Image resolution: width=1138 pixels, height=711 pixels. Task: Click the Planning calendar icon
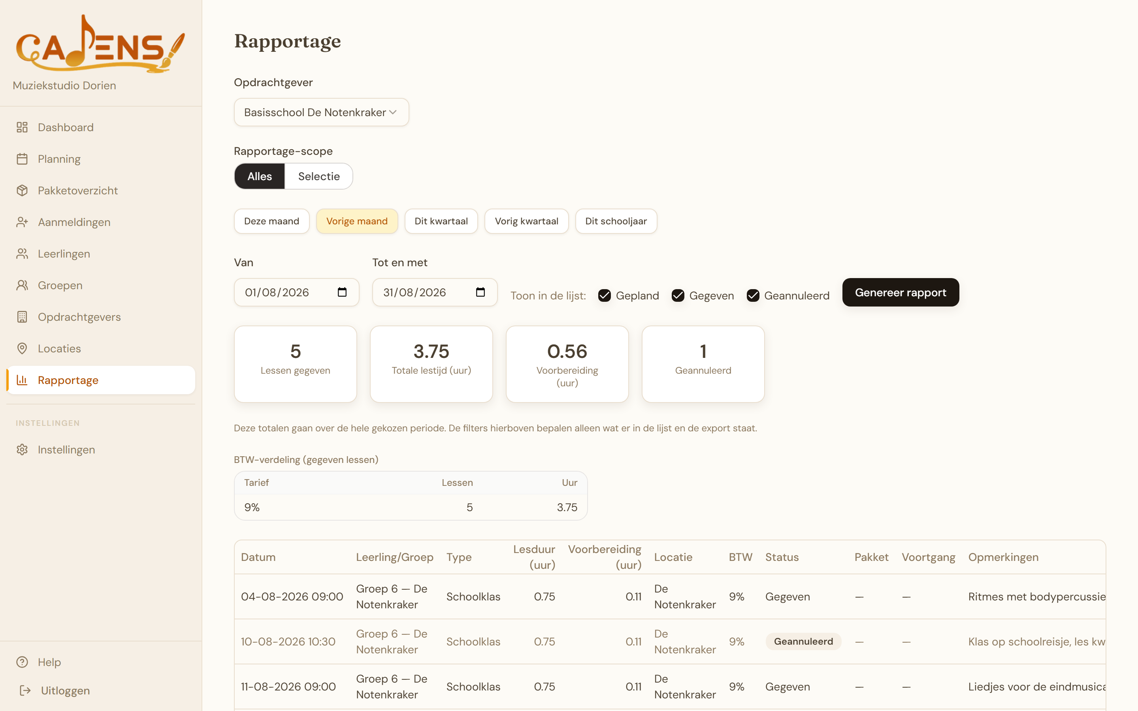(x=22, y=159)
